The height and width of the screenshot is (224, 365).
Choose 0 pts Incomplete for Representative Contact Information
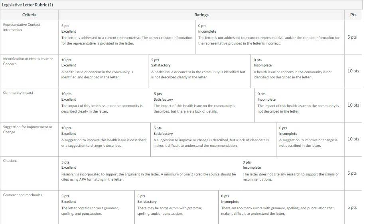(270, 37)
